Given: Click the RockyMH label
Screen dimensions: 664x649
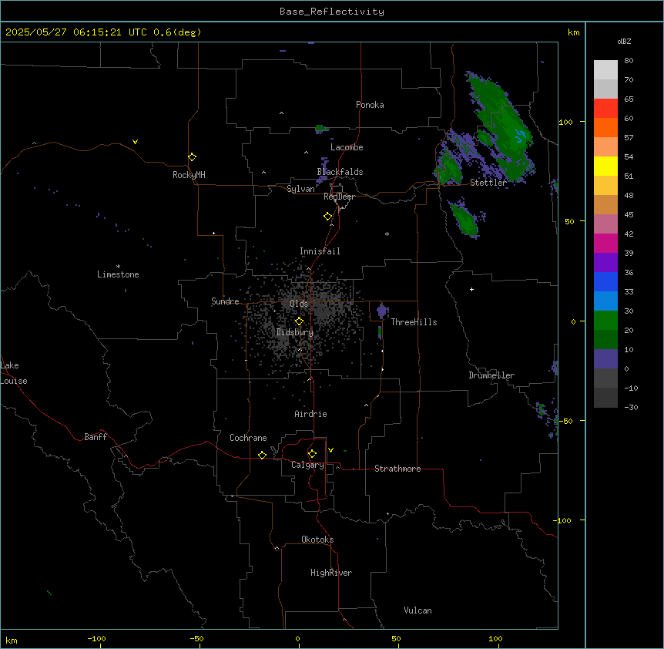Looking at the screenshot, I should pos(189,175).
